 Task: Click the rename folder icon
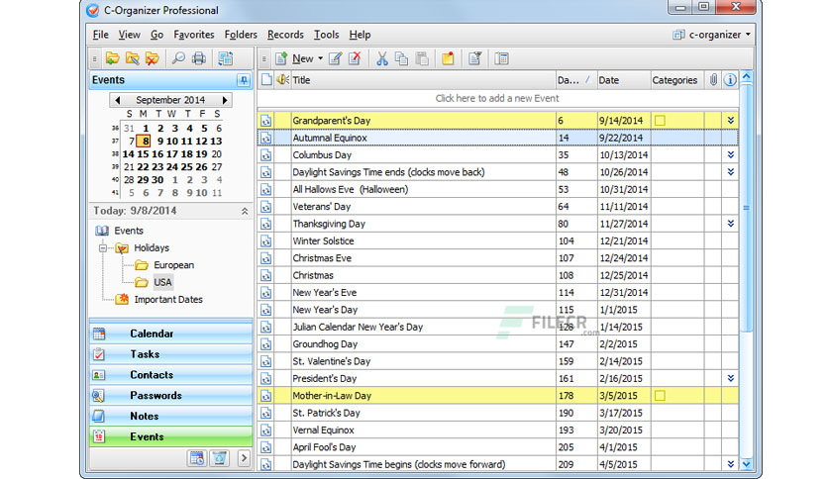(x=132, y=58)
